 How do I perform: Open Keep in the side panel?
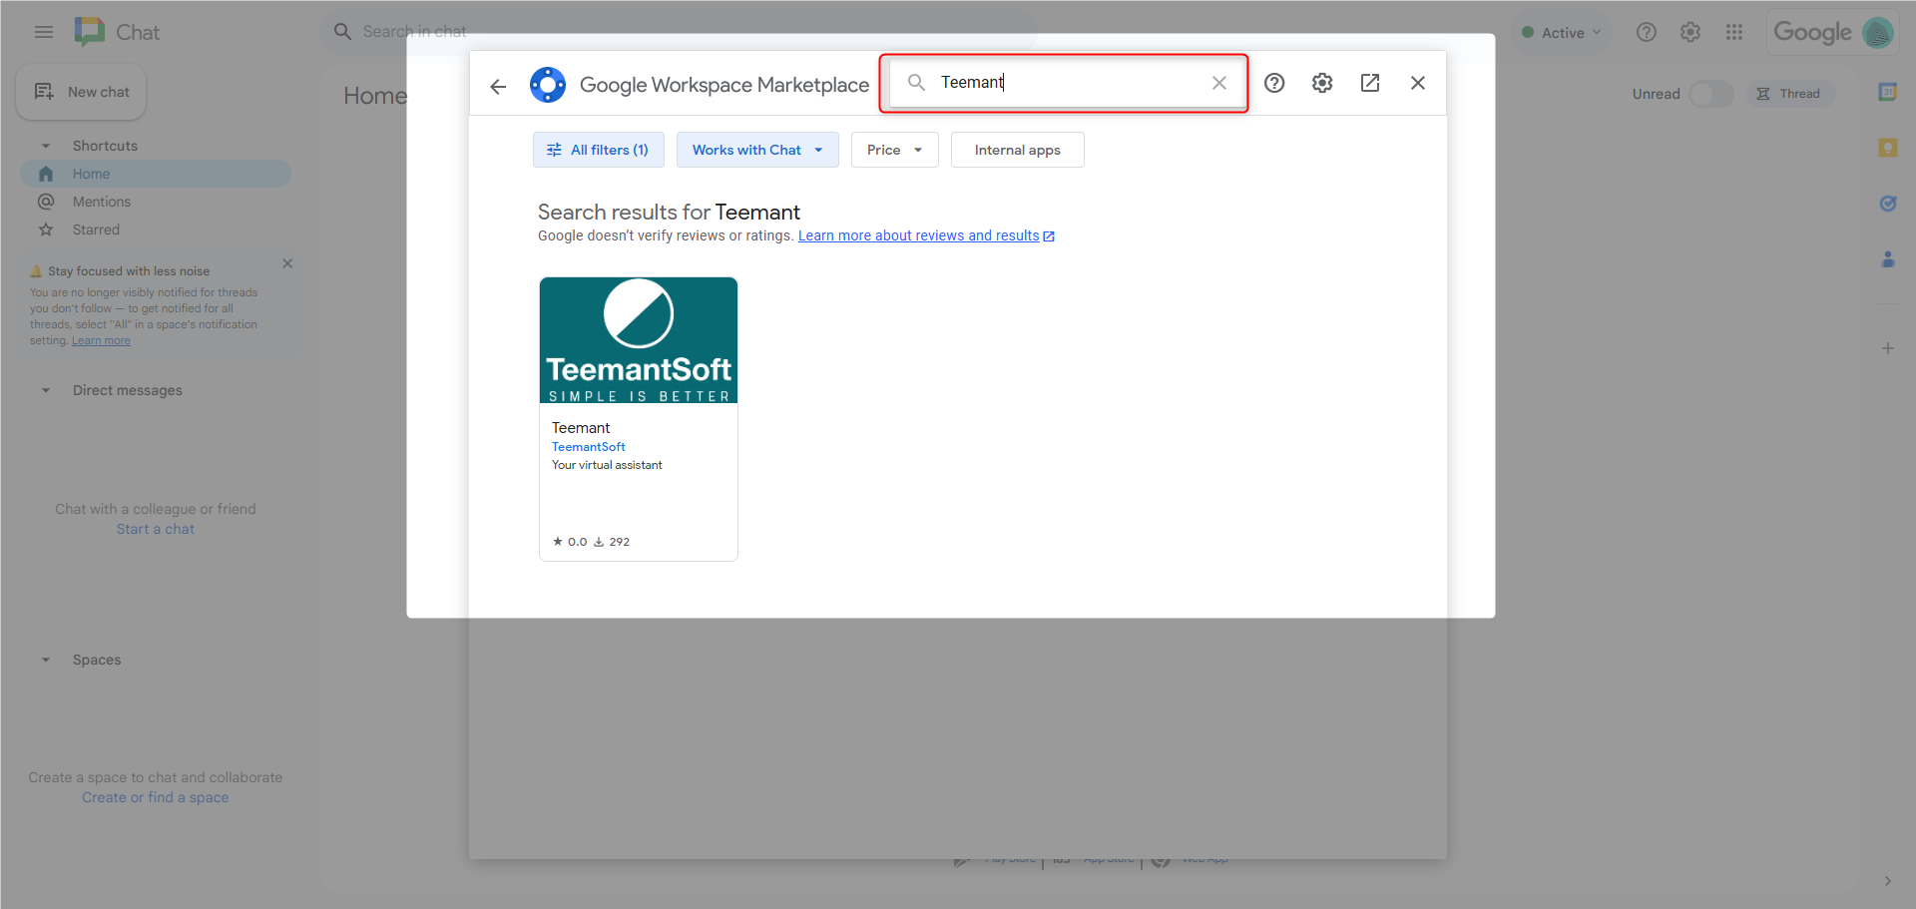(x=1888, y=148)
